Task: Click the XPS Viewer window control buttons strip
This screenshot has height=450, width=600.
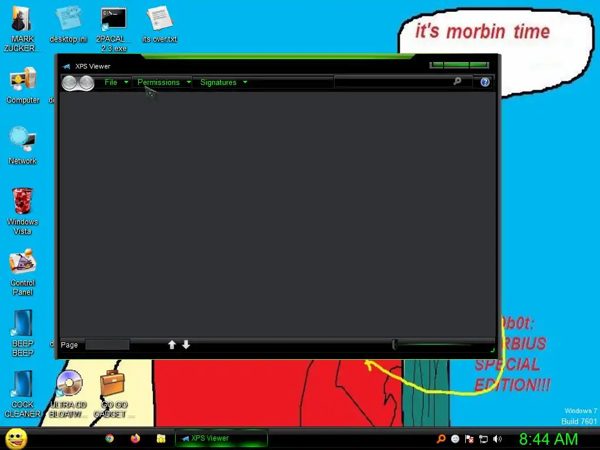Action: click(459, 64)
